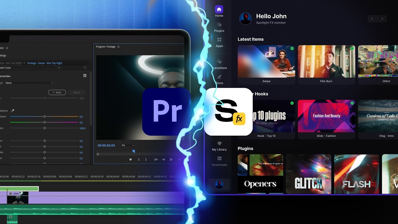Open Fit zoom level dropdown
The width and height of the screenshot is (398, 224).
pyautogui.click(x=128, y=145)
